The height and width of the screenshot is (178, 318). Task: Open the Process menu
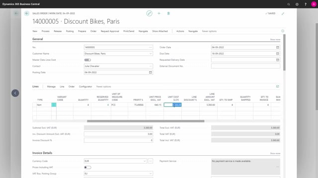(x=45, y=31)
